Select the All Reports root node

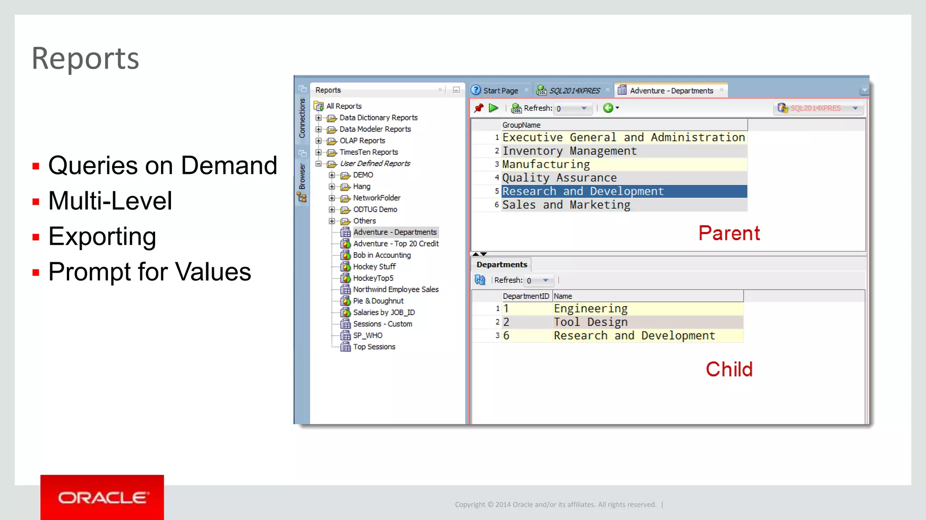pos(344,106)
